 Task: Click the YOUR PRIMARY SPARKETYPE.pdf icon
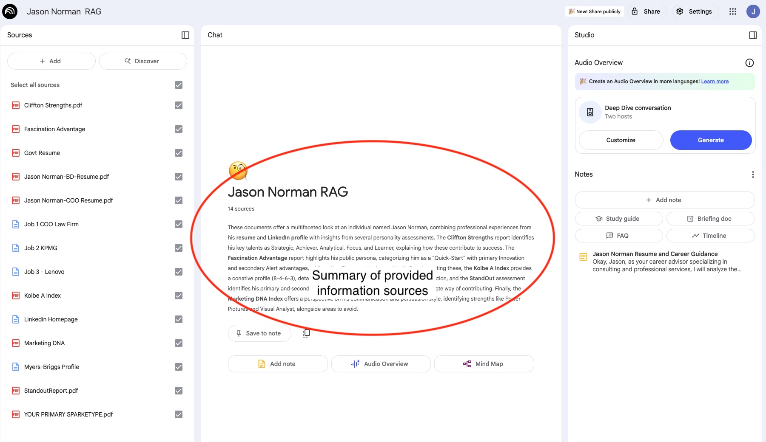[x=16, y=414]
